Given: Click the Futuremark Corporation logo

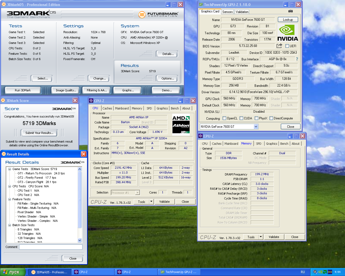Looking at the screenshot, I should 158,15.
